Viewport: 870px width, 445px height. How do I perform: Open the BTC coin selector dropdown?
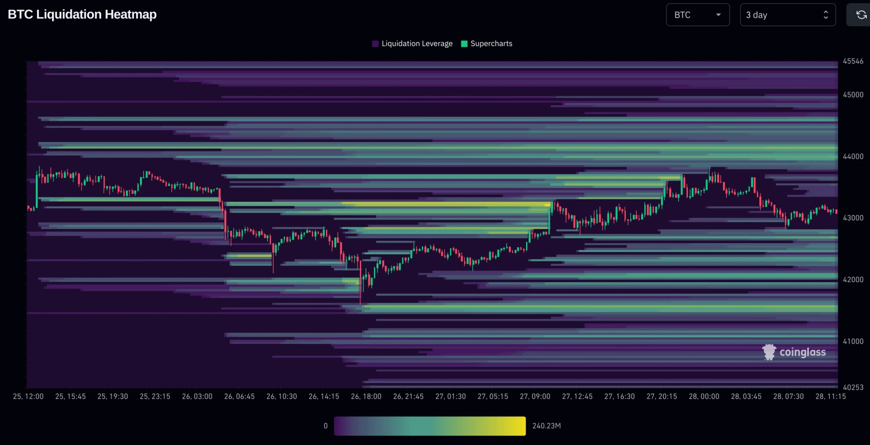(x=698, y=15)
